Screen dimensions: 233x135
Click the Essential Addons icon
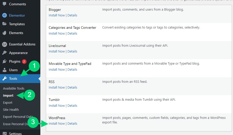(x=5, y=44)
